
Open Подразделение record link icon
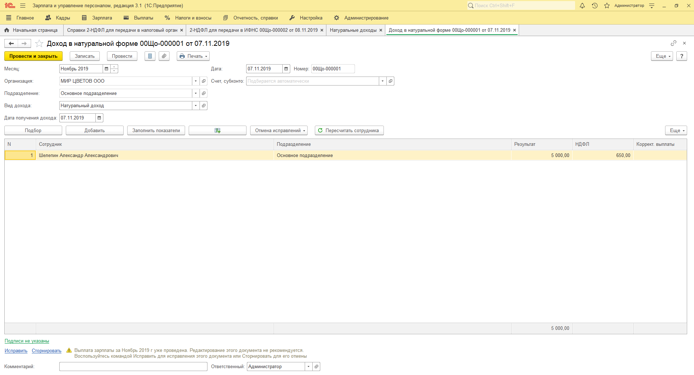tap(204, 93)
